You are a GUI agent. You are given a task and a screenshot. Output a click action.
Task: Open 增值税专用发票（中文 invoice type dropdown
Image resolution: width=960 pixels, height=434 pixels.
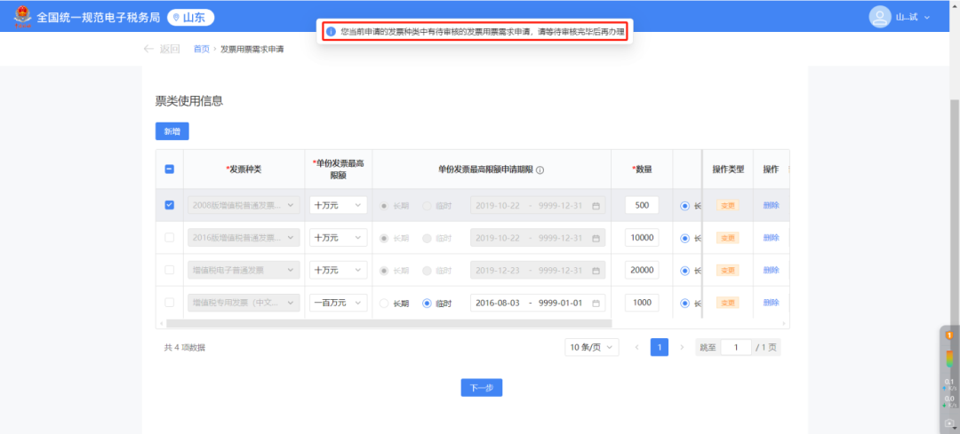coord(244,302)
